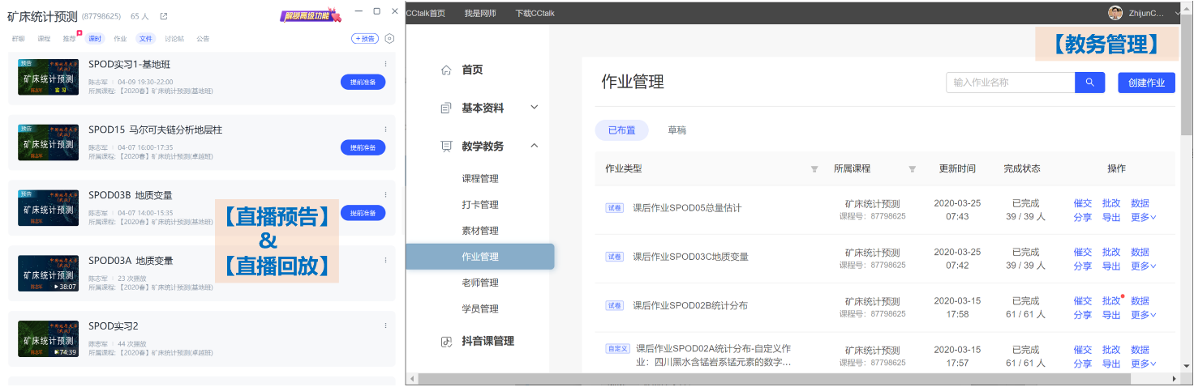1194x387 pixels.
Task: Click the blue search magnifier button
Action: 1090,83
